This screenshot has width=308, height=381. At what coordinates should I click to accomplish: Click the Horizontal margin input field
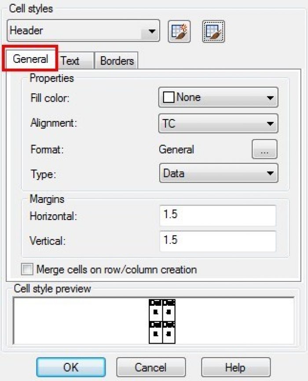(217, 216)
